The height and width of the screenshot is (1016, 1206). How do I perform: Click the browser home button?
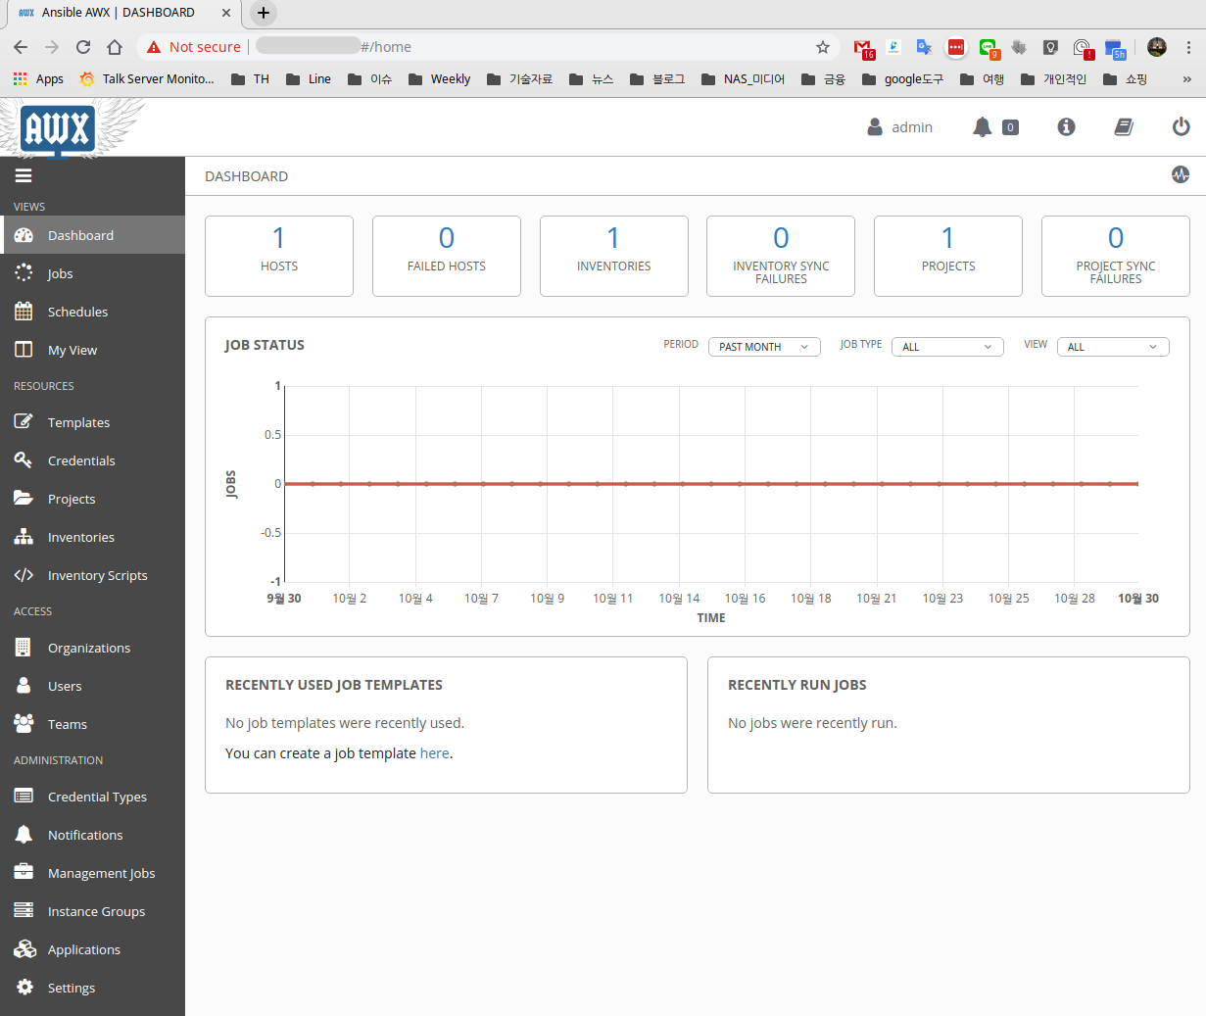click(x=115, y=47)
